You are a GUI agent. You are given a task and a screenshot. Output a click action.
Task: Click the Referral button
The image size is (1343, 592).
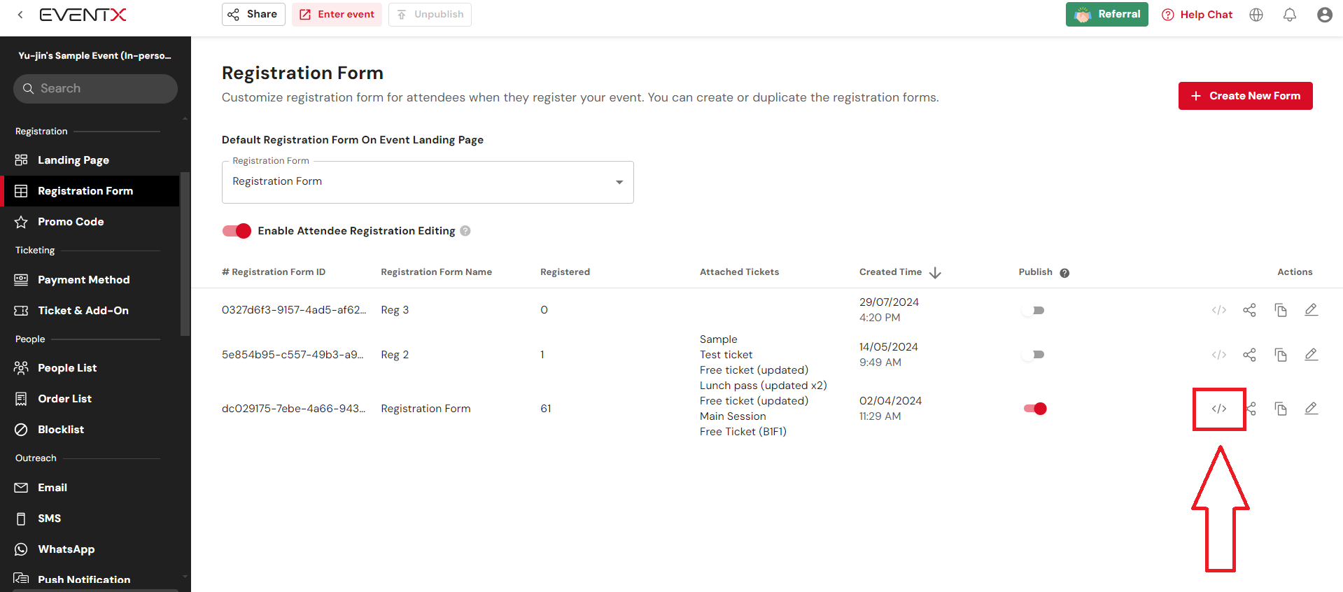click(x=1107, y=14)
